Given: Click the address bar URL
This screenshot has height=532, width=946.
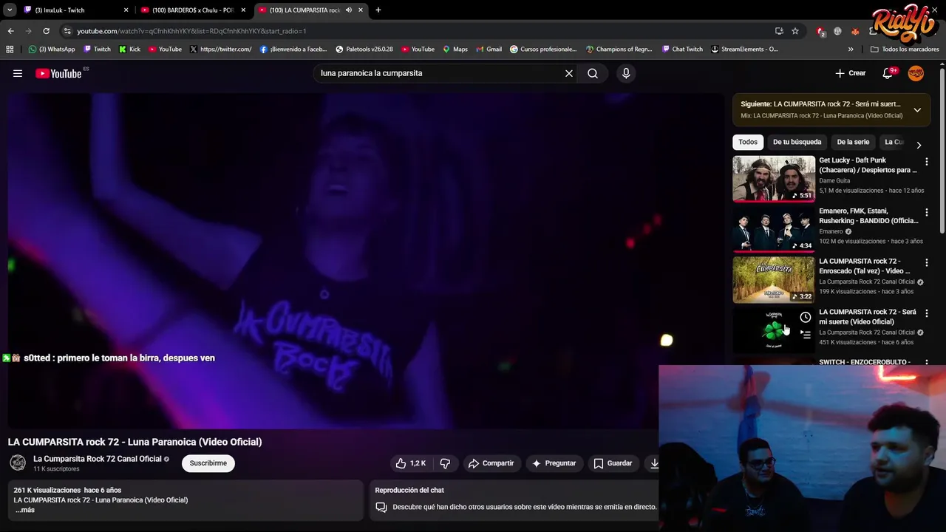Looking at the screenshot, I should click(191, 31).
